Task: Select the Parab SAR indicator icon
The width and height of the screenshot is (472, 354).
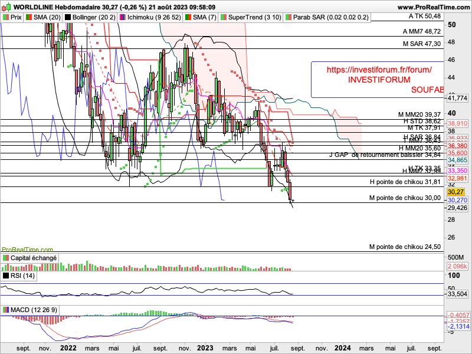Action: pyautogui.click(x=289, y=18)
